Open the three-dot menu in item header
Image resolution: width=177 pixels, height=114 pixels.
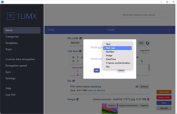(x=169, y=30)
